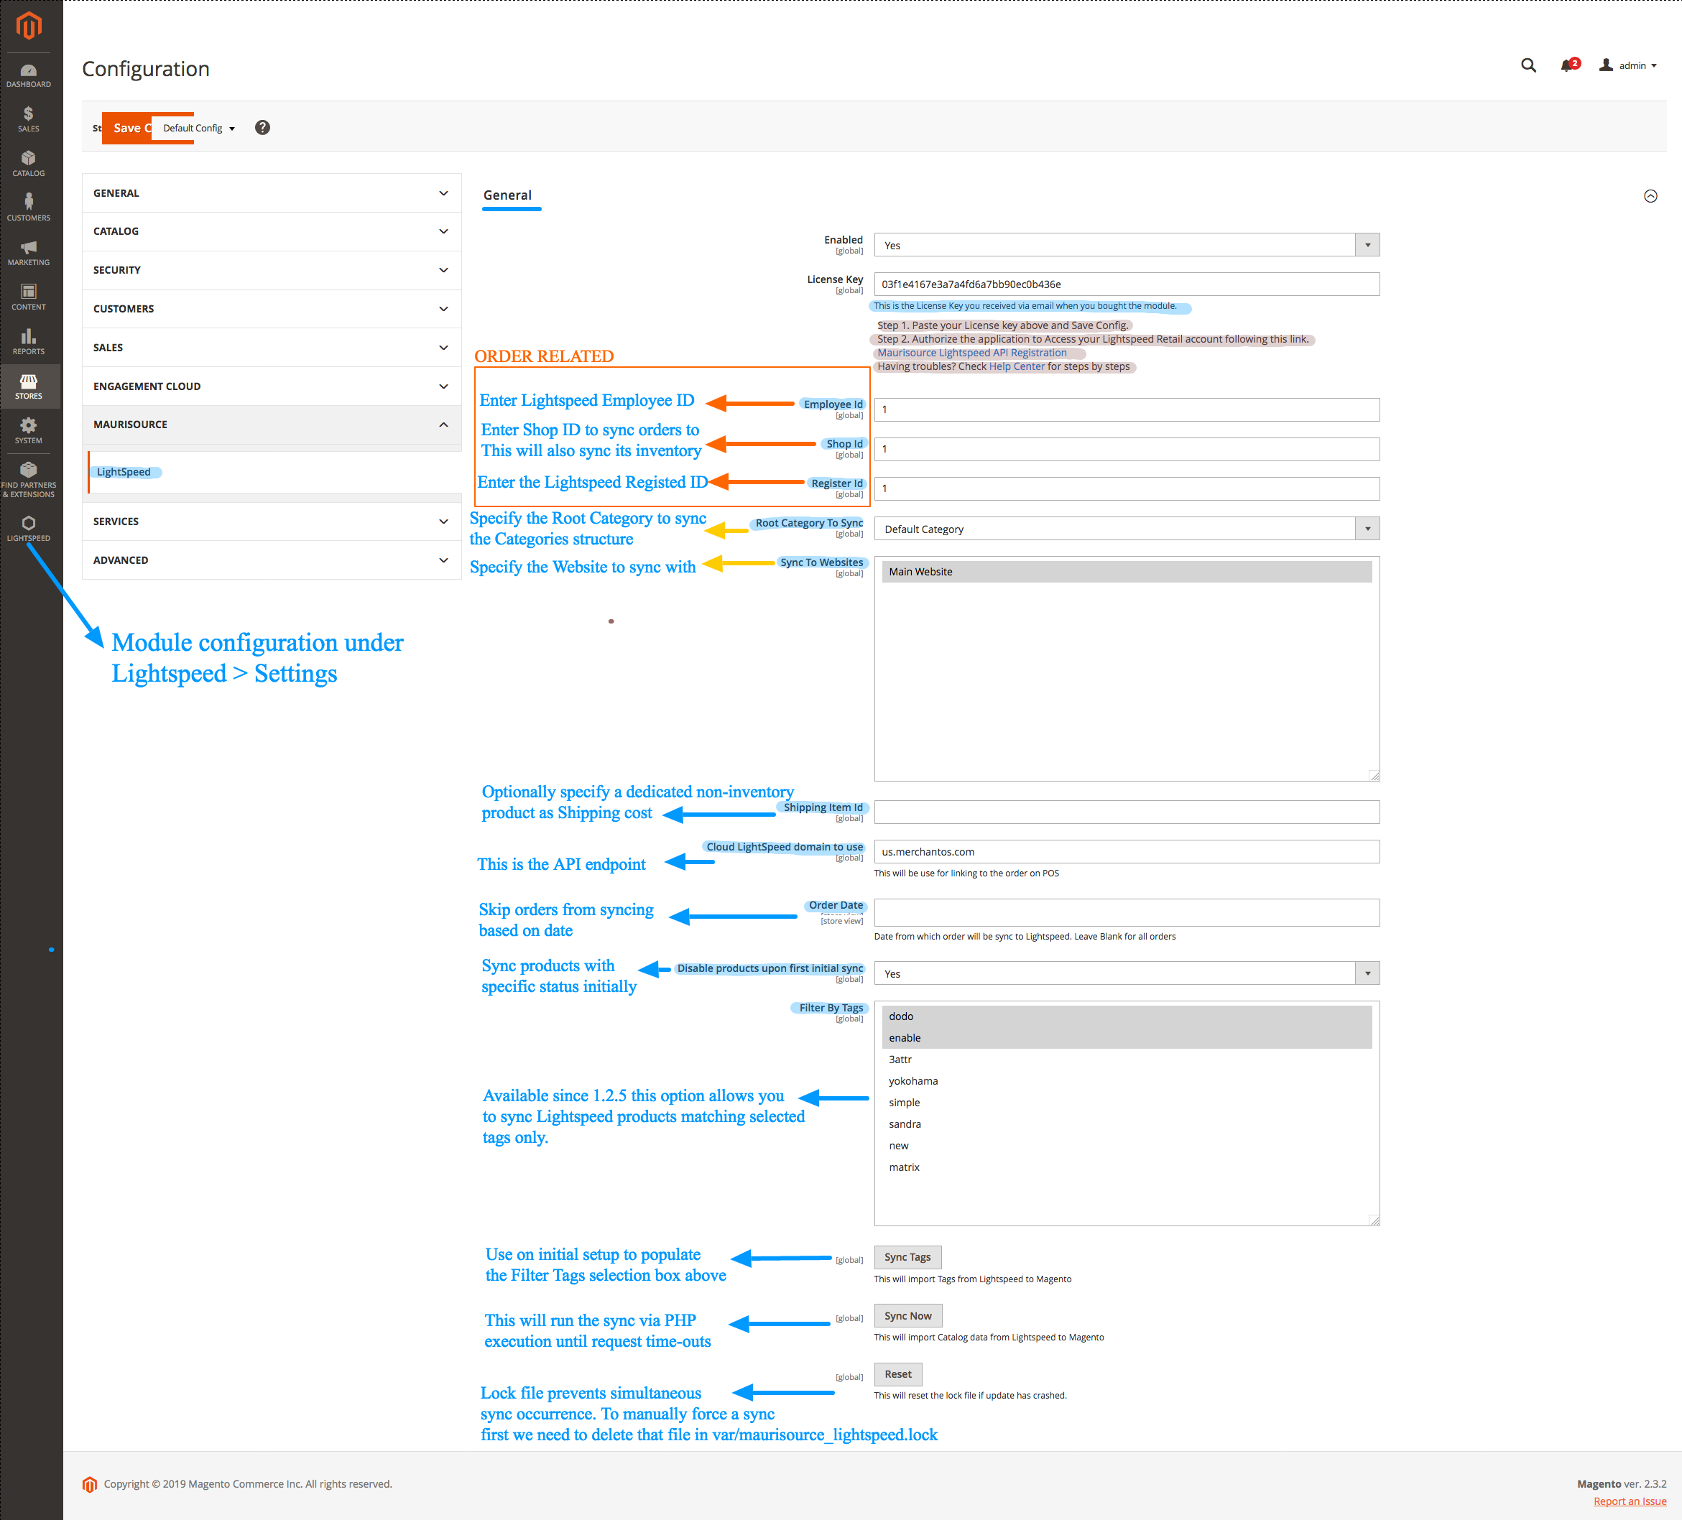Open the Maurisource Lightspeed API Registration link
Viewport: 1682px width, 1520px height.
[971, 352]
